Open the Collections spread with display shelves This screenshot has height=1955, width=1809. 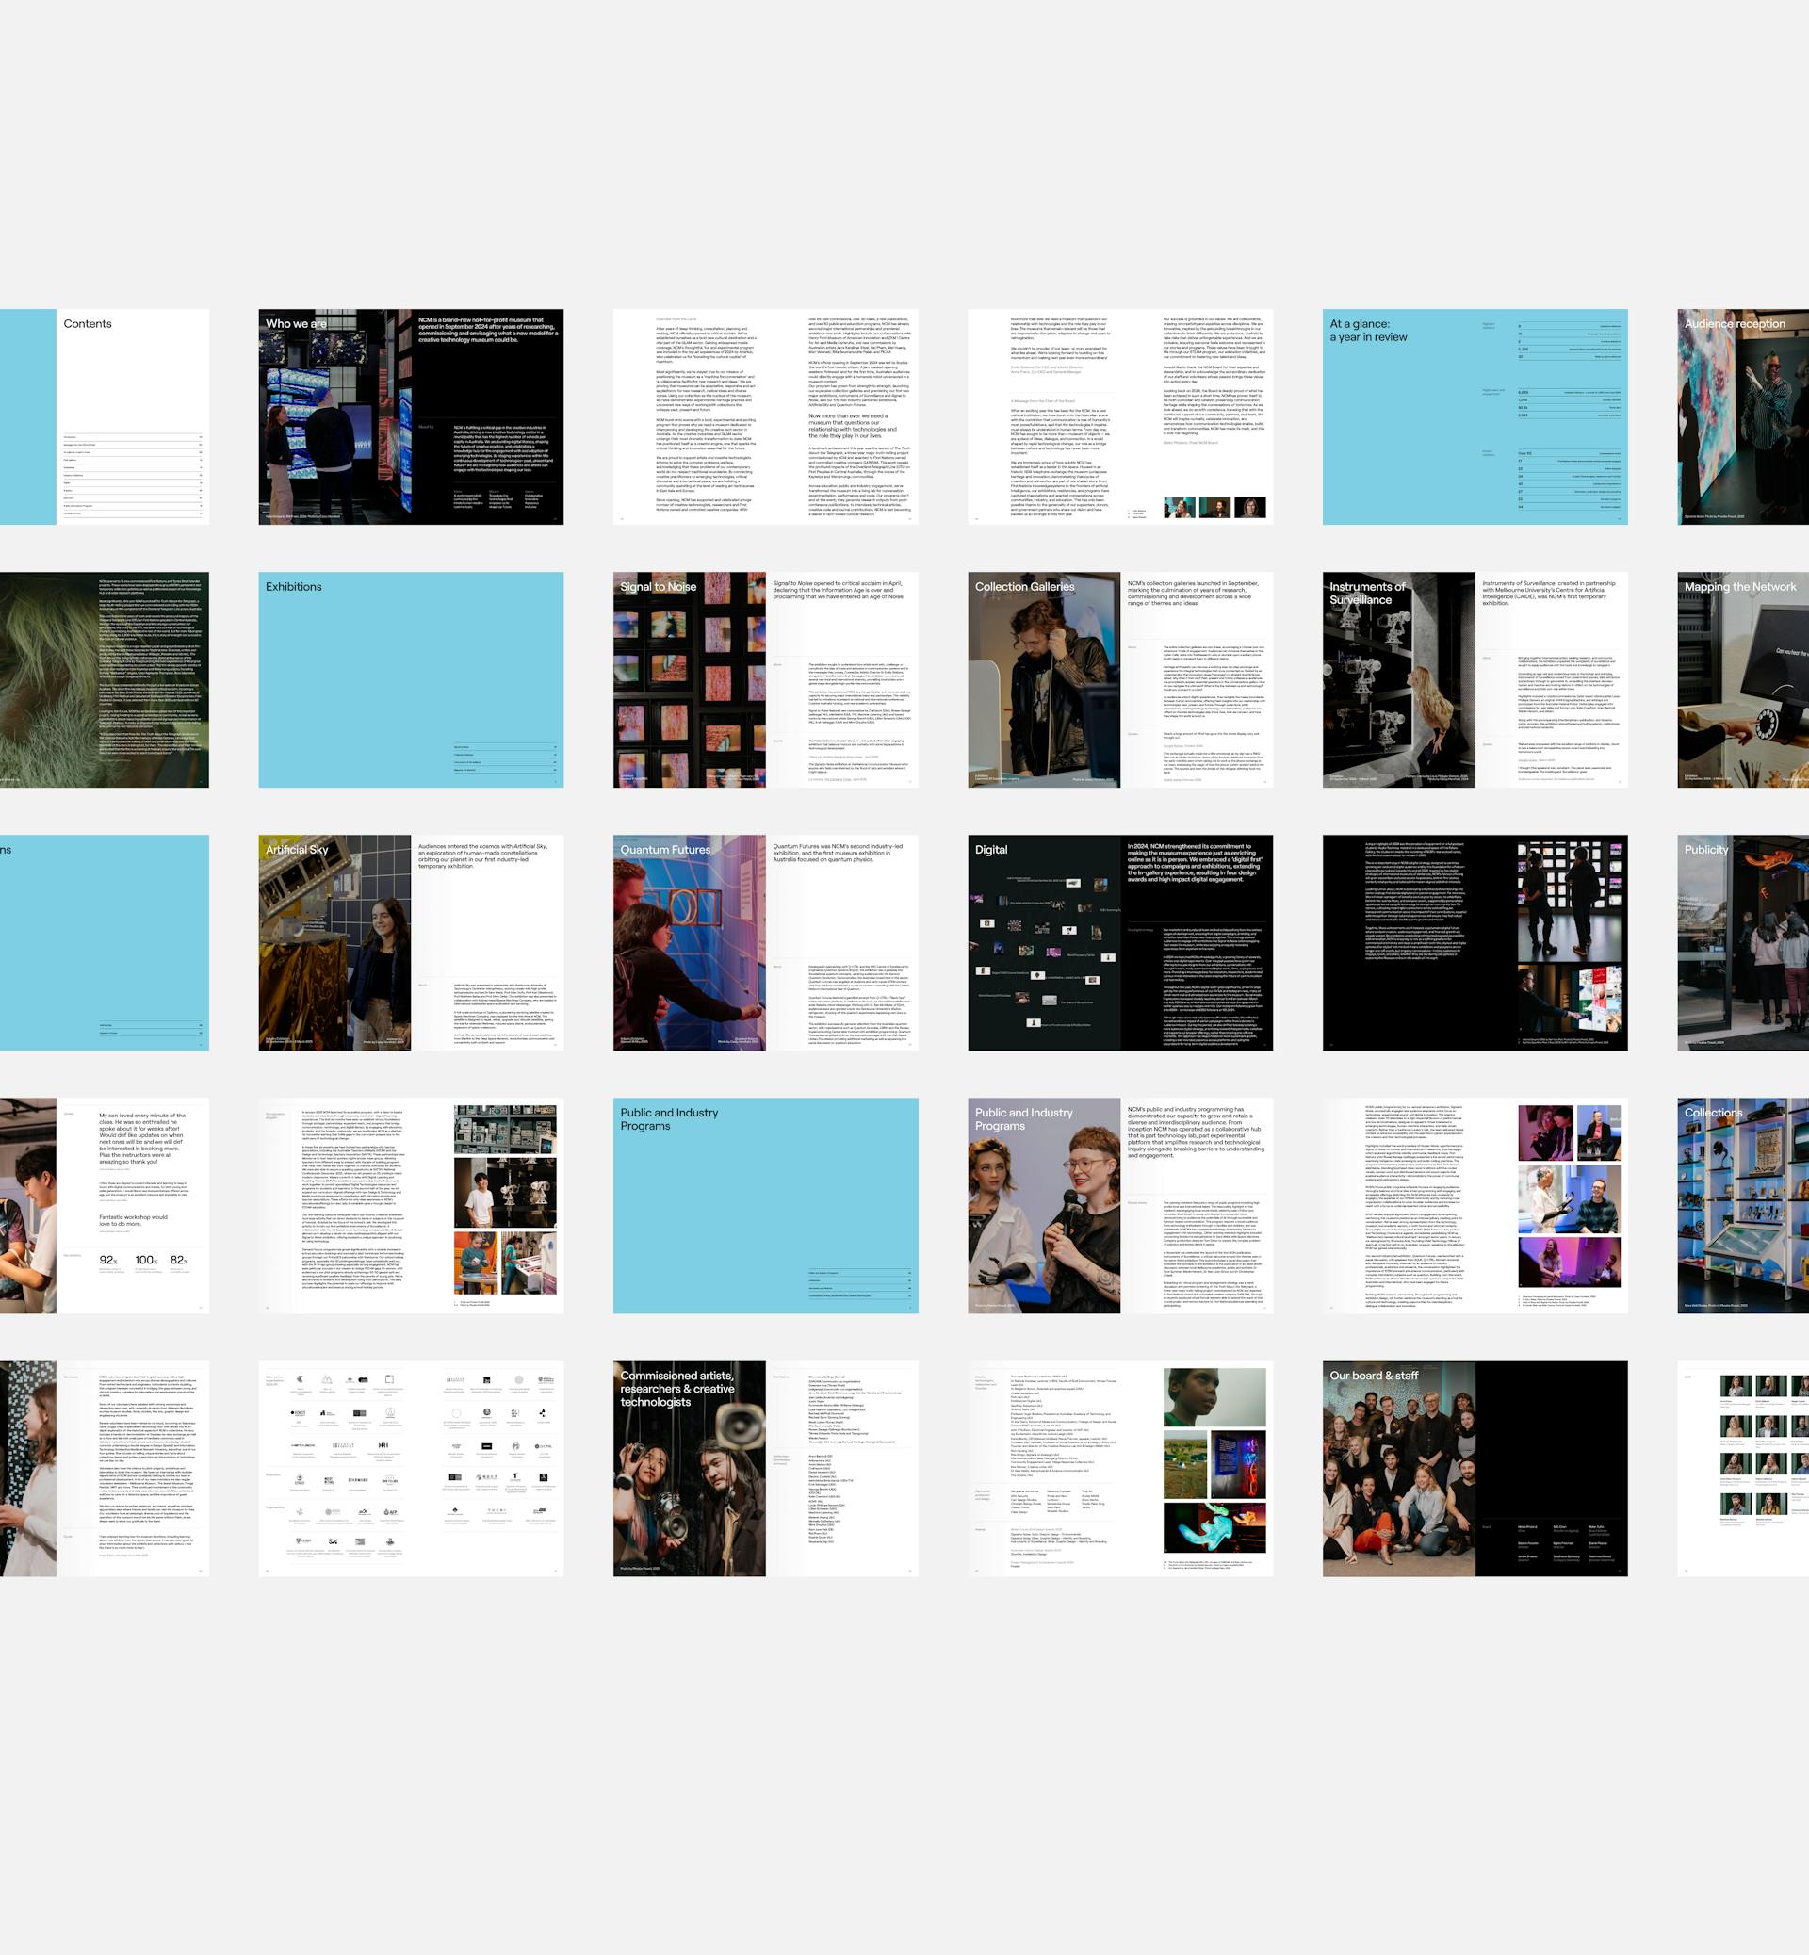point(1742,1205)
